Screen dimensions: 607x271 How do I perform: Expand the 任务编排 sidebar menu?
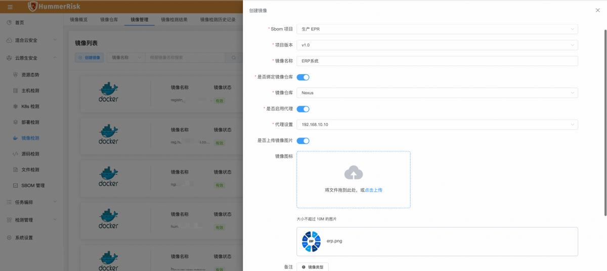[x=55, y=202]
